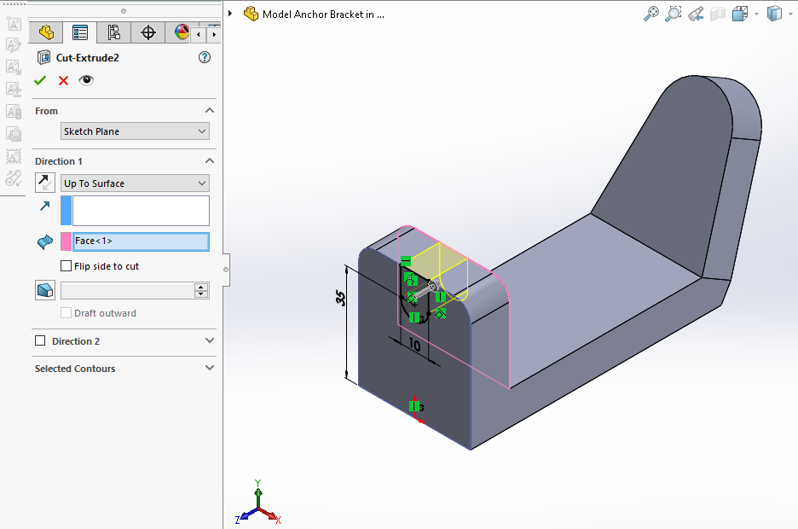This screenshot has height=529, width=798.
Task: Collapse the Direction 1 section
Action: 210,161
